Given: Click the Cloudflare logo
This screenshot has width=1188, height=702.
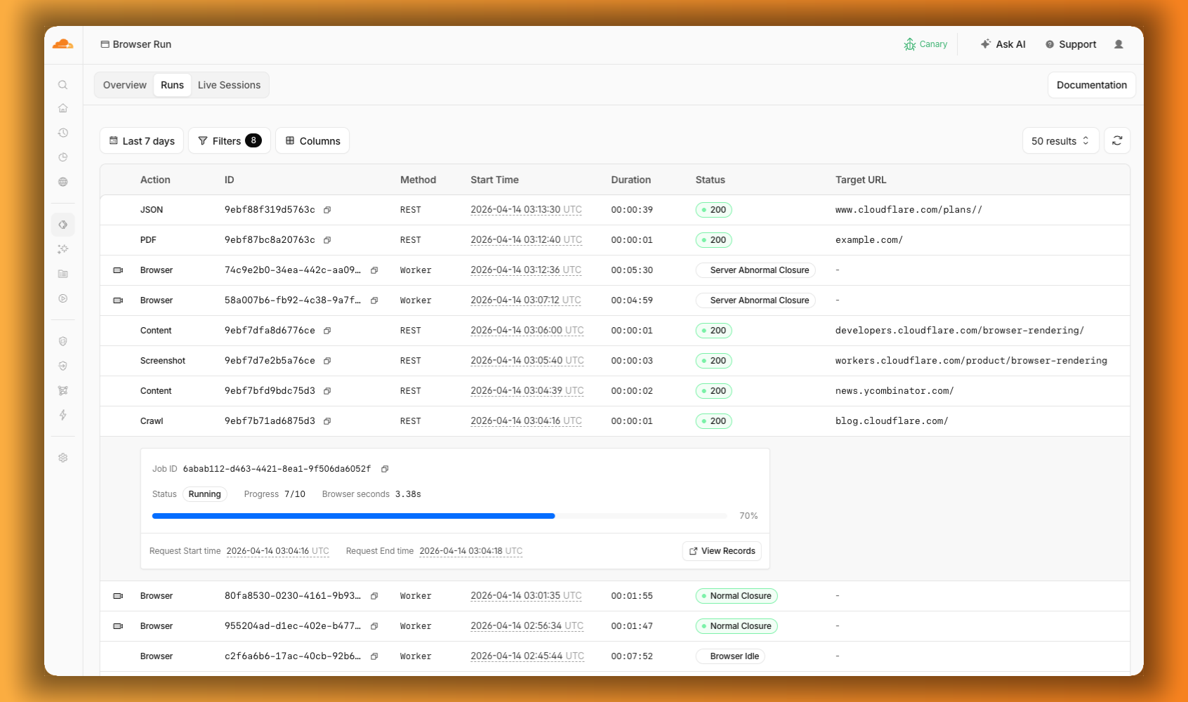Looking at the screenshot, I should pyautogui.click(x=62, y=44).
